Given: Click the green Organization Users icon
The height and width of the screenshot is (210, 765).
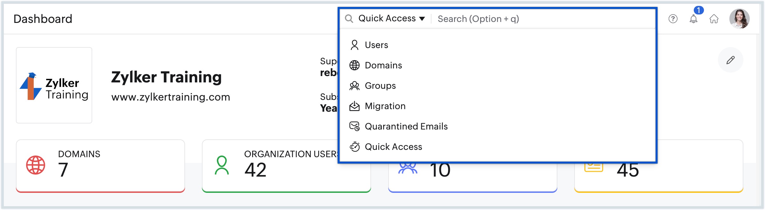Looking at the screenshot, I should 222,165.
